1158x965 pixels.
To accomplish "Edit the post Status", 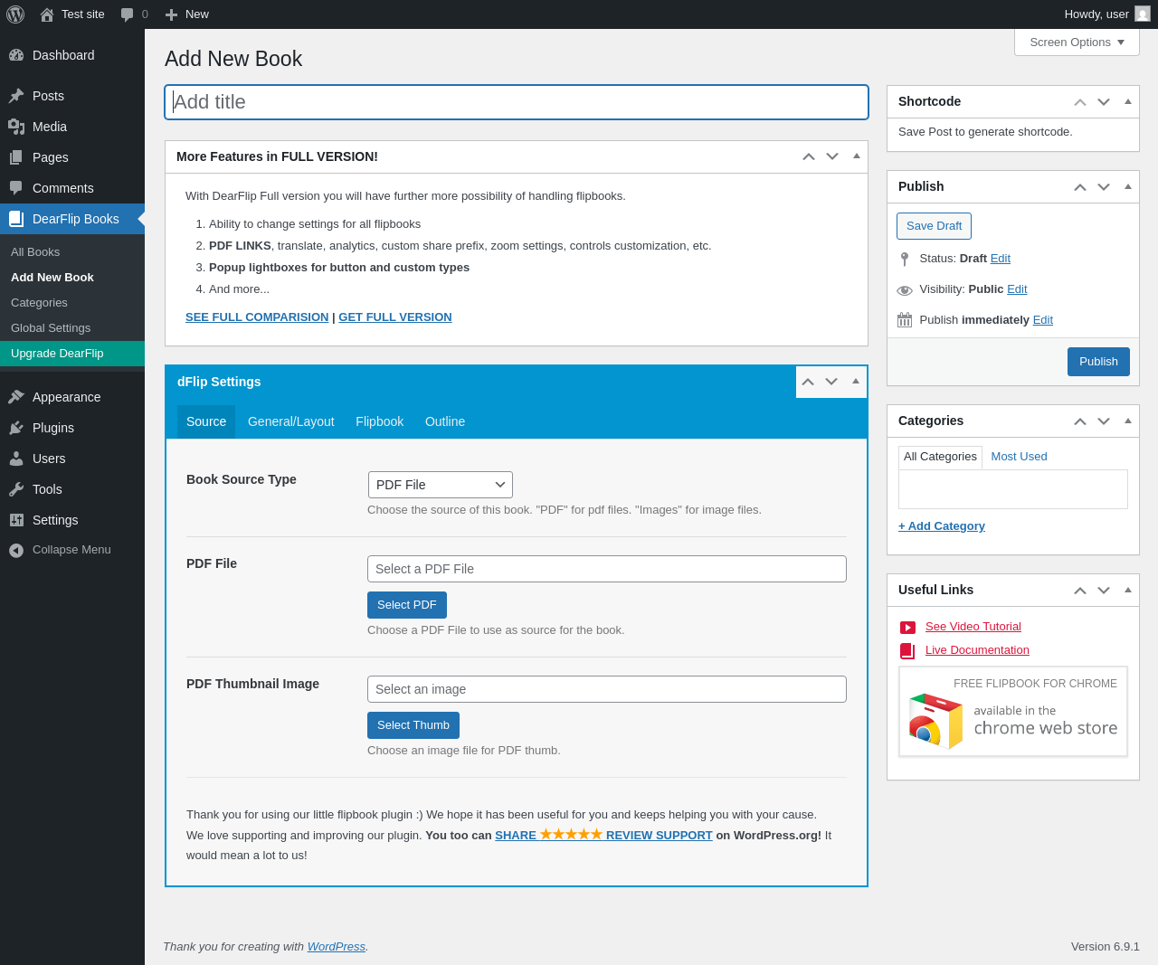I will (x=1001, y=259).
